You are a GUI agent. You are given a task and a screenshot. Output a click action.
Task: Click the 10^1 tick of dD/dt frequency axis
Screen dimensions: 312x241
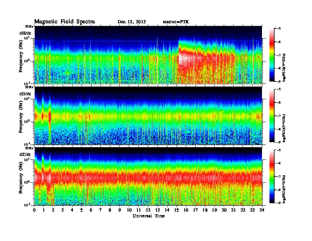(x=27, y=99)
